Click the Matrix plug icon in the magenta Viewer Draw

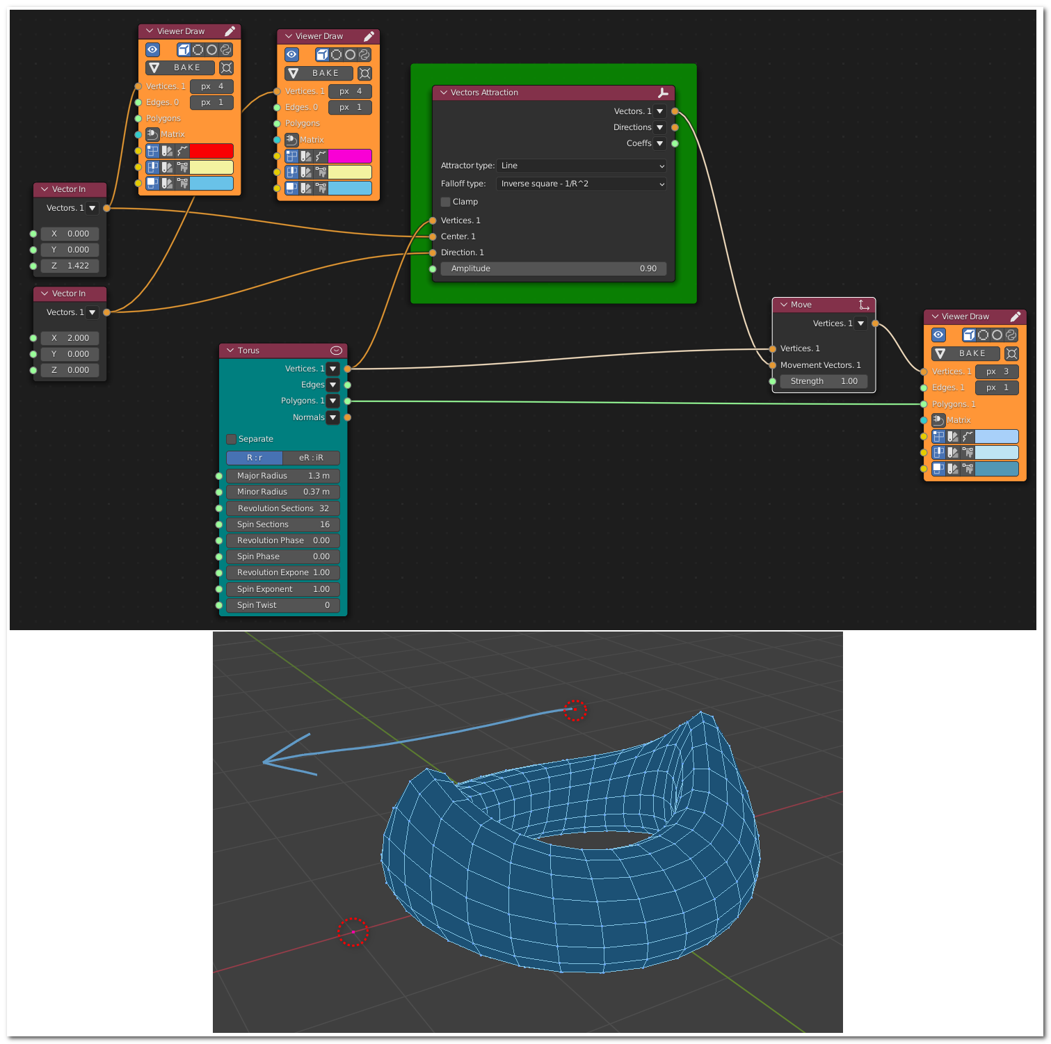tap(291, 140)
